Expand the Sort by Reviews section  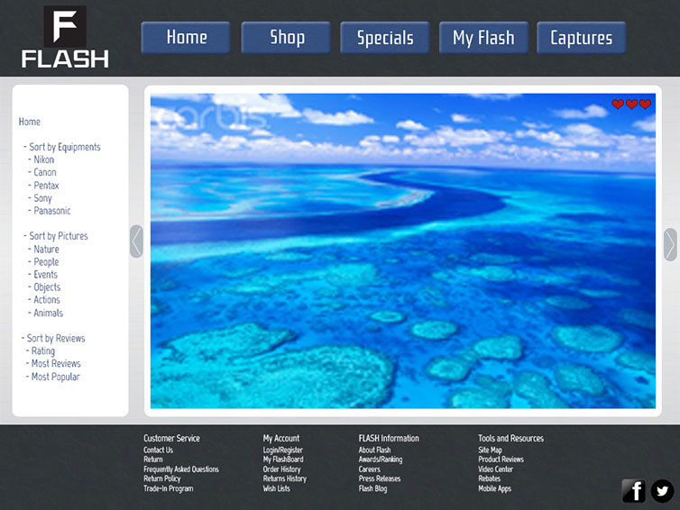(x=55, y=338)
